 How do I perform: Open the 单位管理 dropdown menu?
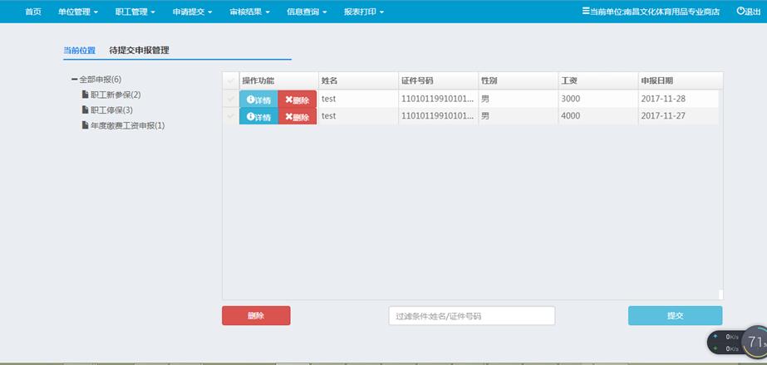(x=78, y=12)
